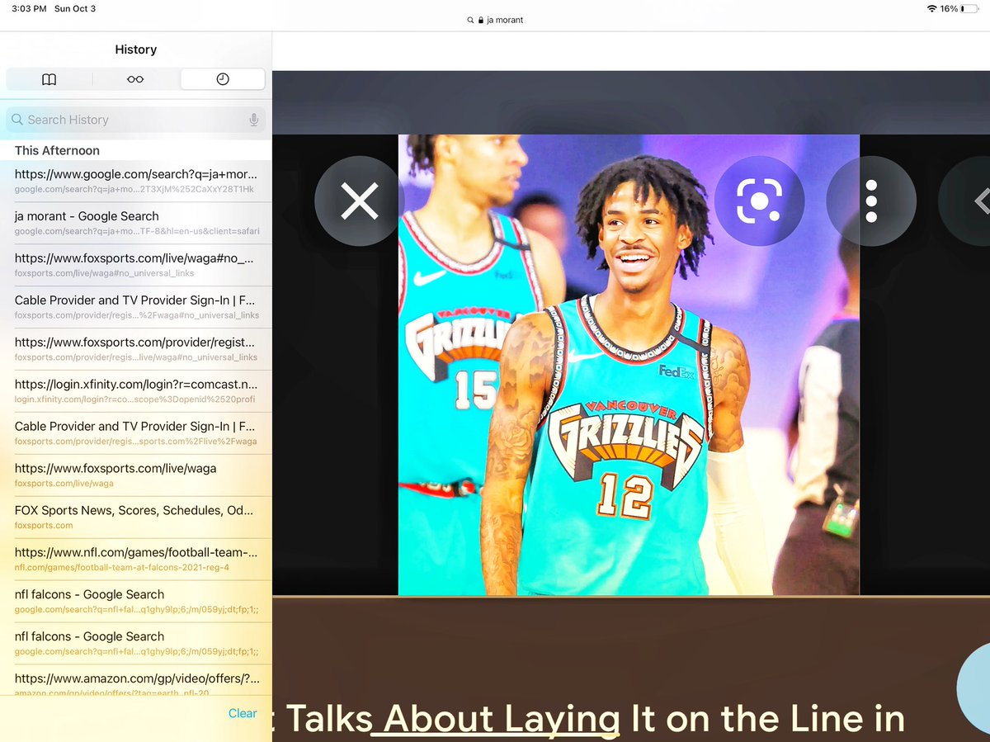Open the FOX Sports News, Scores, Schedules entry
Screen dimensions: 990x742
[x=135, y=518]
